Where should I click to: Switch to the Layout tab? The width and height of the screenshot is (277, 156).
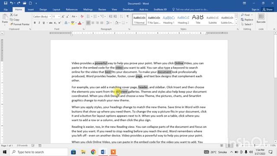tap(56, 10)
